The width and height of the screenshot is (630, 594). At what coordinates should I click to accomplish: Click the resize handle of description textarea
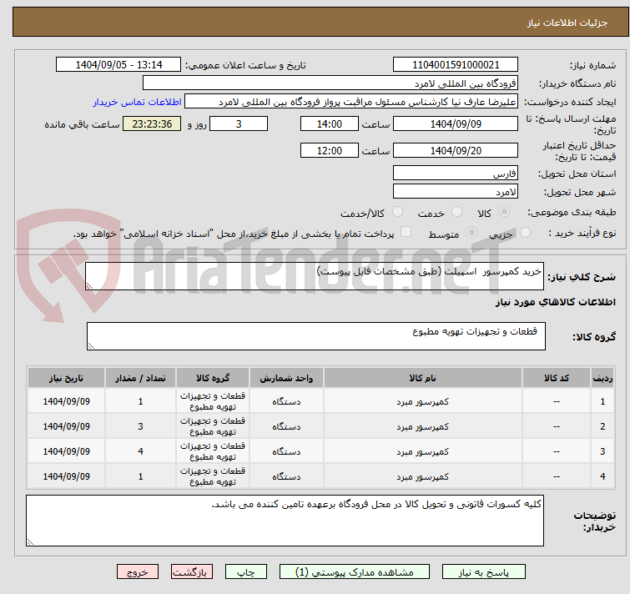tap(89, 286)
